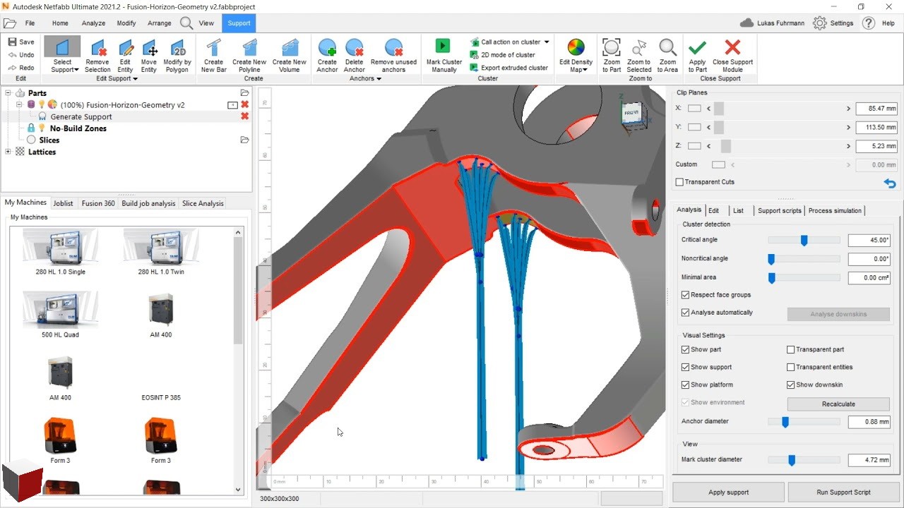
Task: Open Call action on cluster dropdown
Action: click(547, 42)
